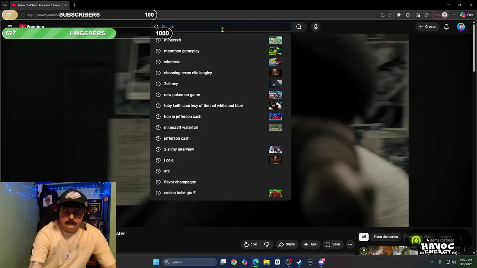
Task: Select 'hop in jefferson cash' suggestion
Action: pos(220,117)
